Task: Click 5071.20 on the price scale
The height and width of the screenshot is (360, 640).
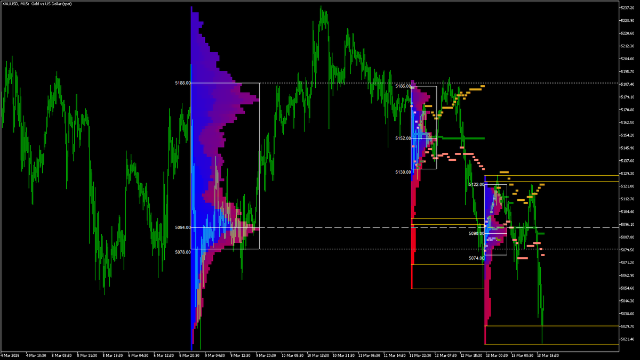Action: pos(627,263)
